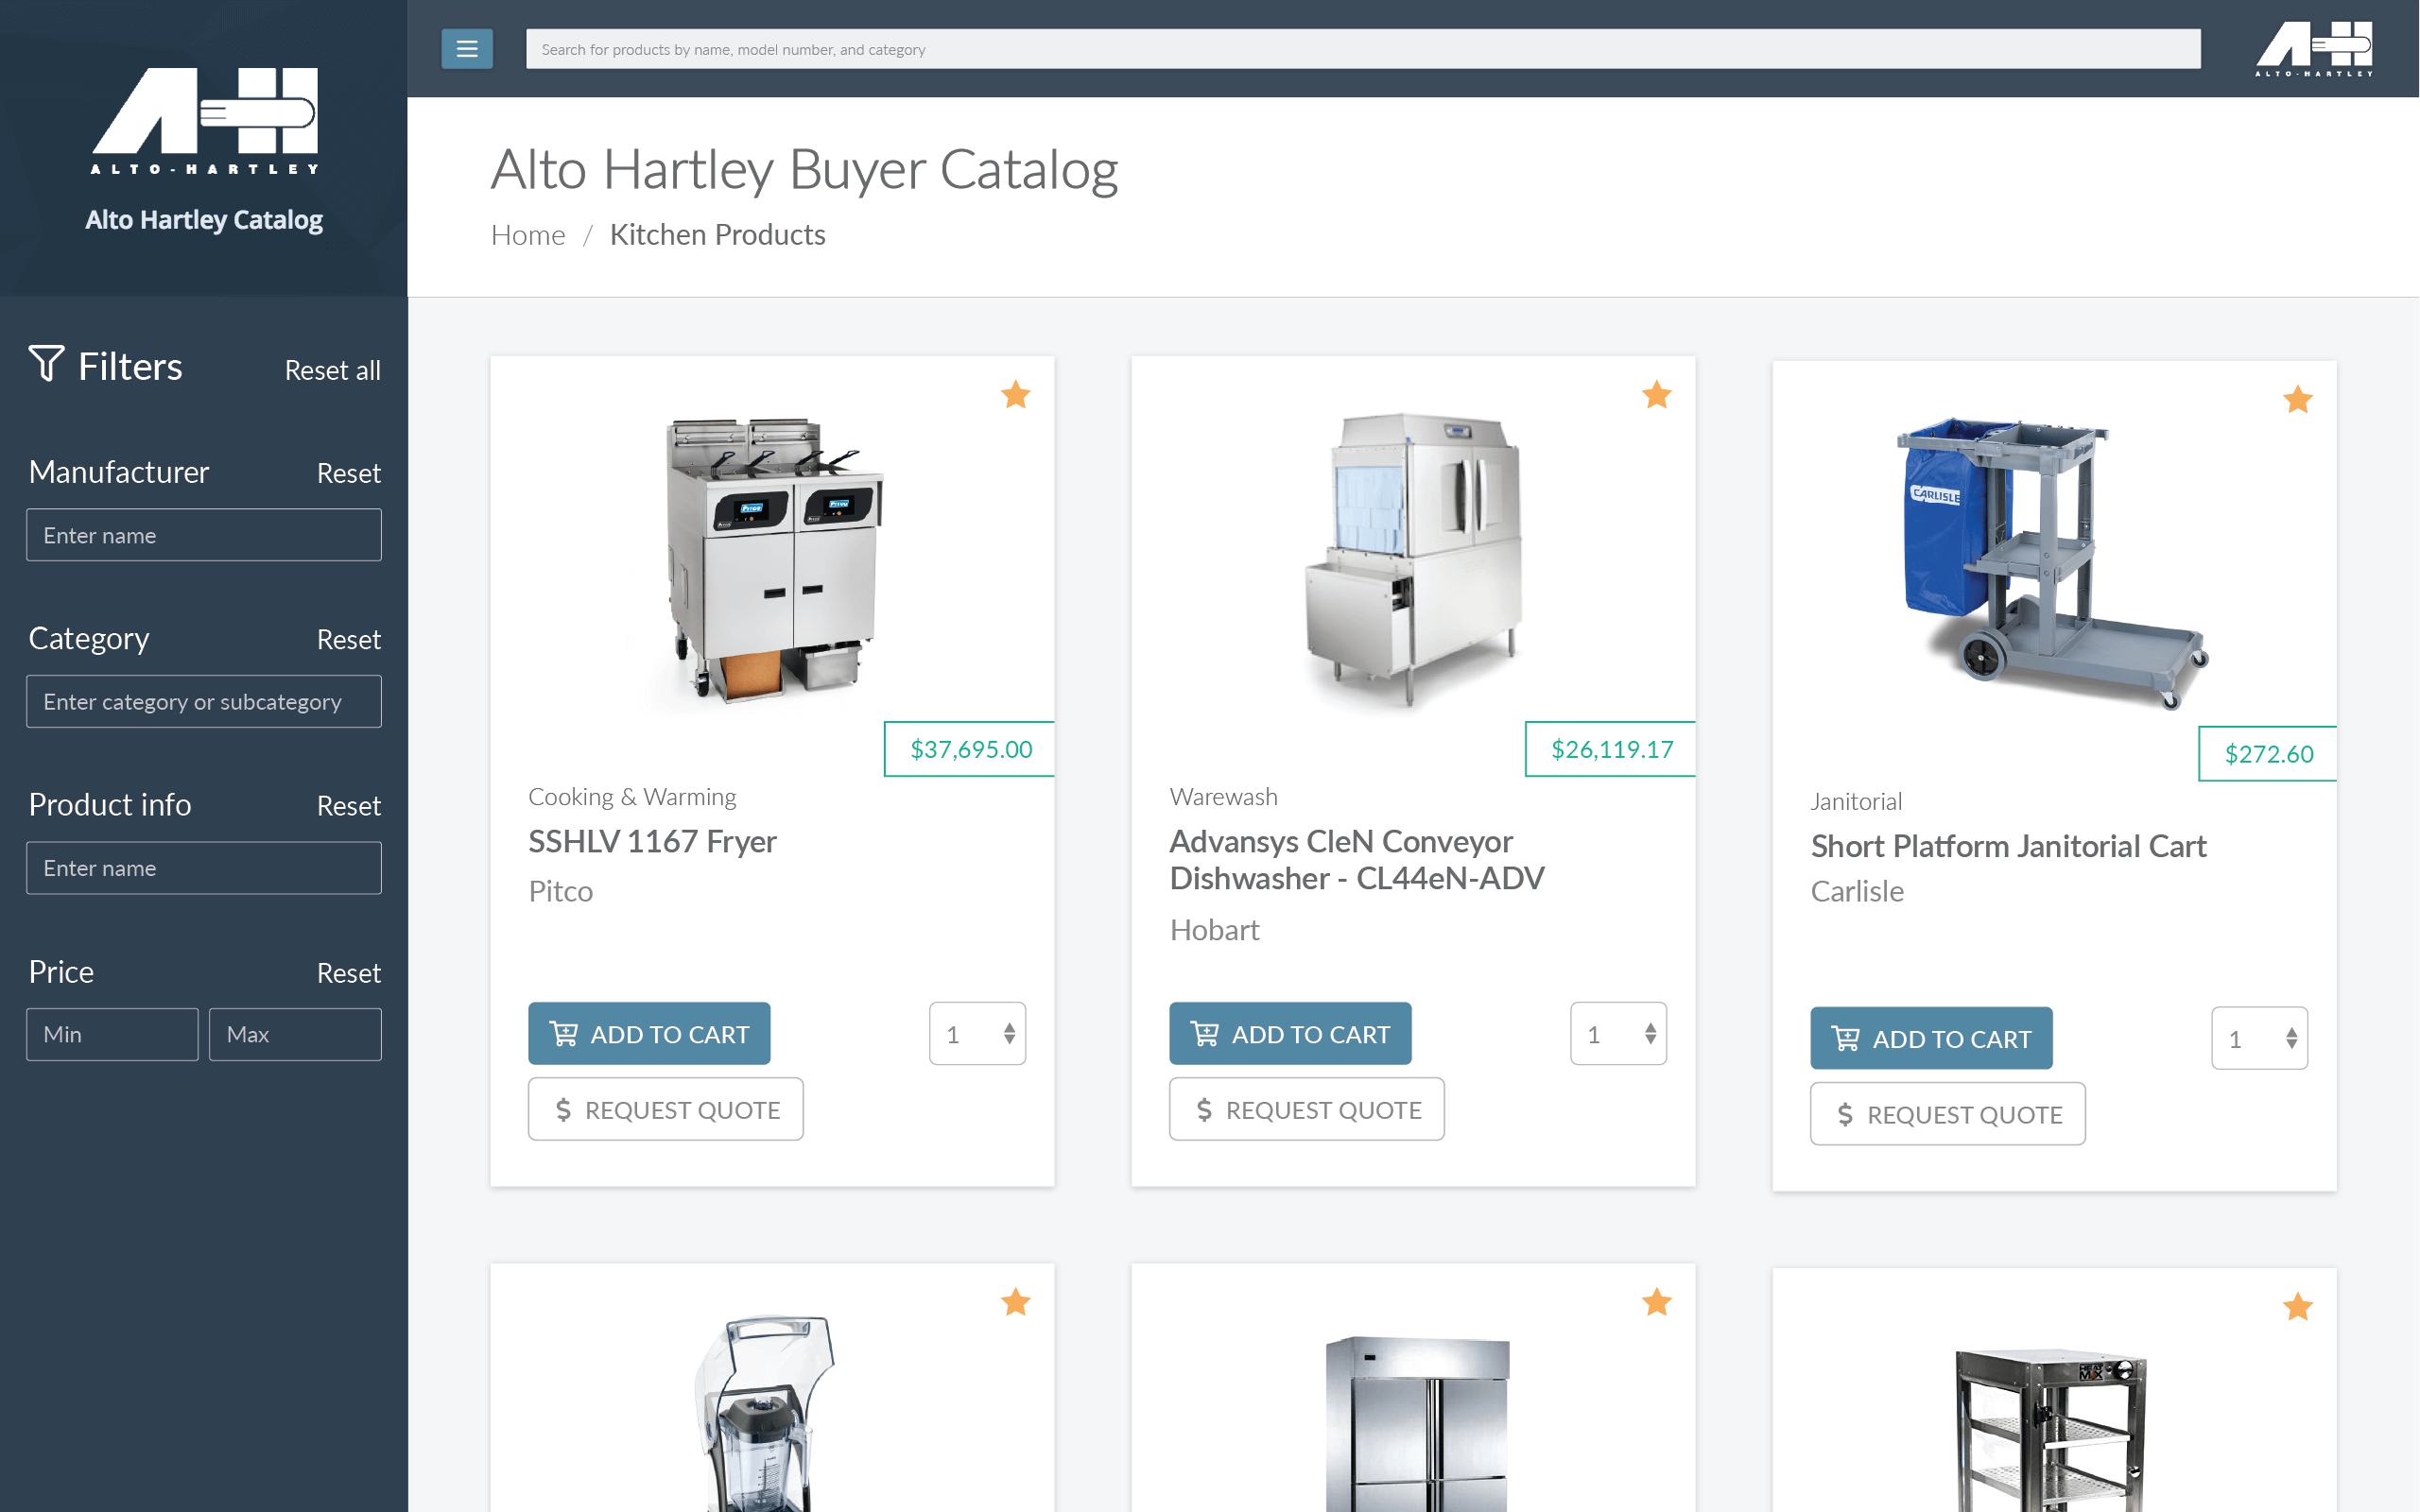Click the cart icon on SSHLV 1167 Fryer card
This screenshot has width=2420, height=1512.
pos(564,1033)
